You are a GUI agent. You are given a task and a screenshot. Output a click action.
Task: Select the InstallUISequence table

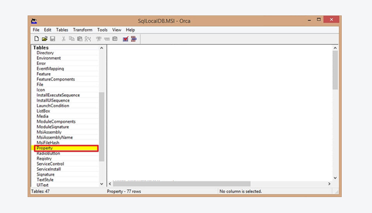tap(53, 100)
